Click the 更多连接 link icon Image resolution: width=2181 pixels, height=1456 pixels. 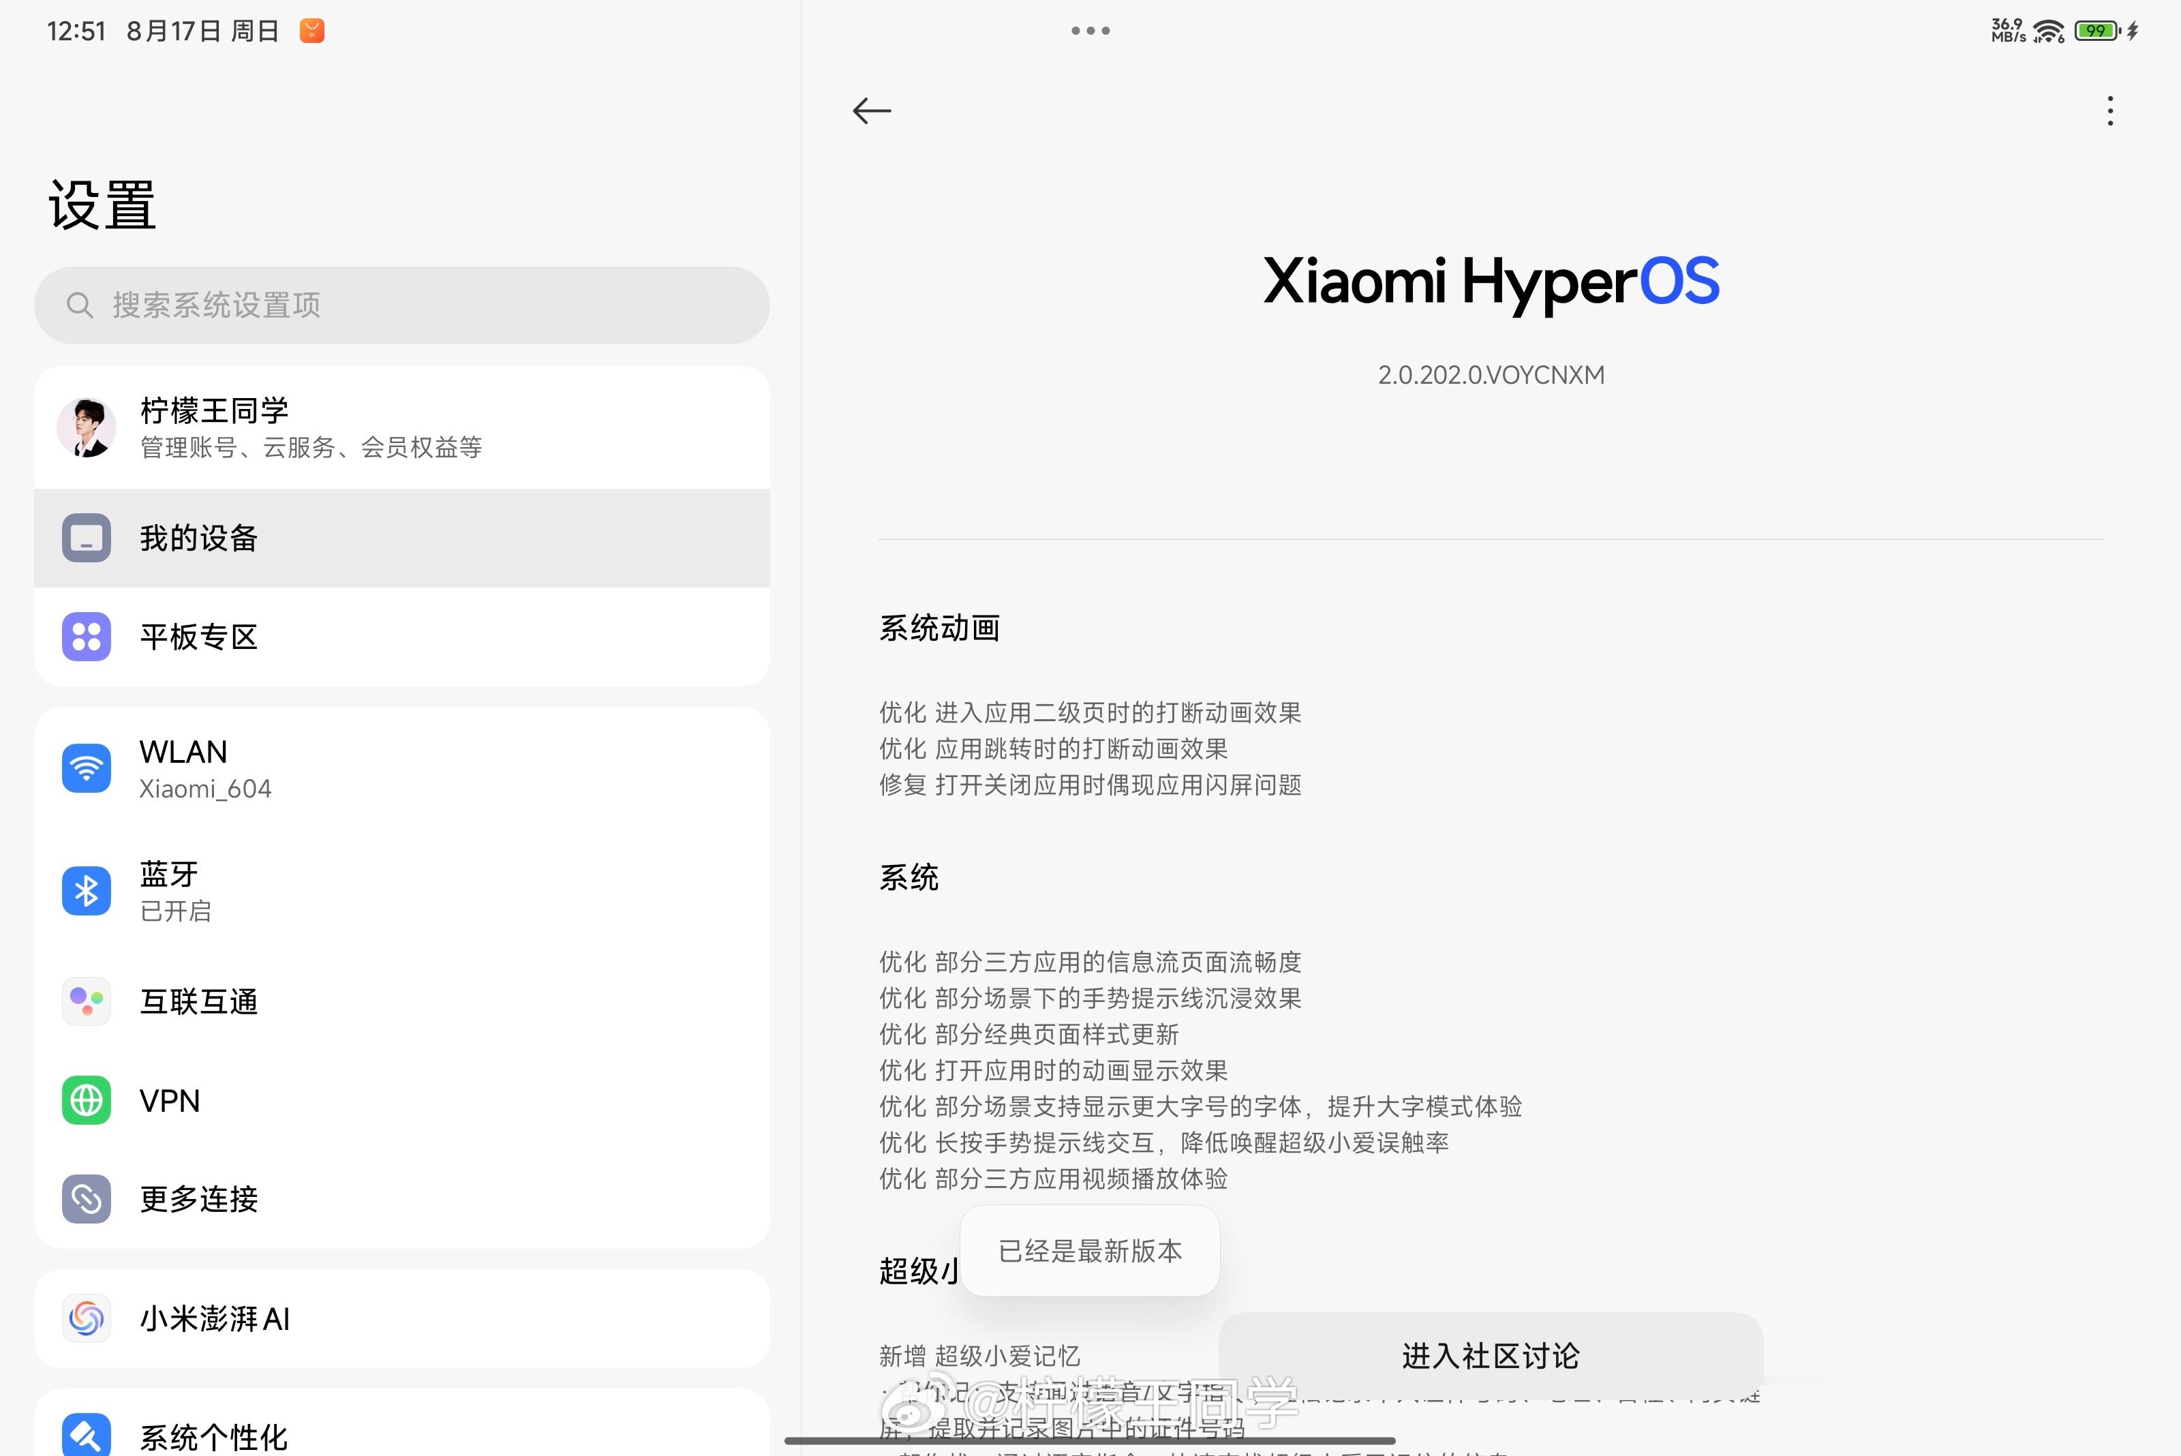[x=87, y=1199]
